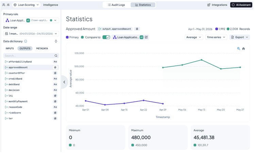Click the number type icon for counterOffer
This screenshot has height=155, width=255.
55,73
